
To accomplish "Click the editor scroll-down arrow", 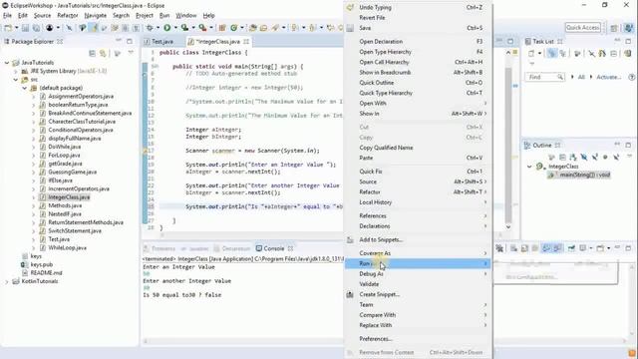I will point(508,226).
